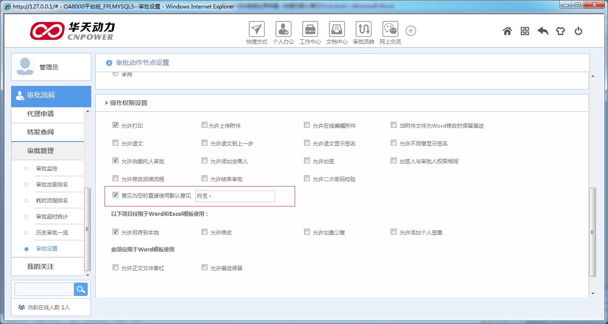The height and width of the screenshot is (324, 608).
Task: Open the 个人办公 personal office icon
Action: [283, 29]
